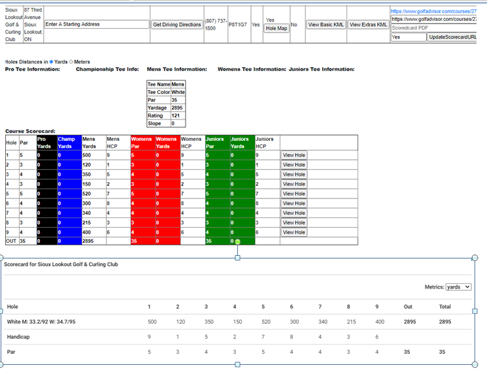Click View Hole for hole 7

[x=294, y=213]
